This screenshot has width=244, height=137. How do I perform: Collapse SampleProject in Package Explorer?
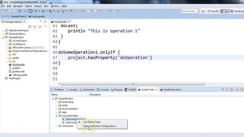pyautogui.click(x=3, y=37)
